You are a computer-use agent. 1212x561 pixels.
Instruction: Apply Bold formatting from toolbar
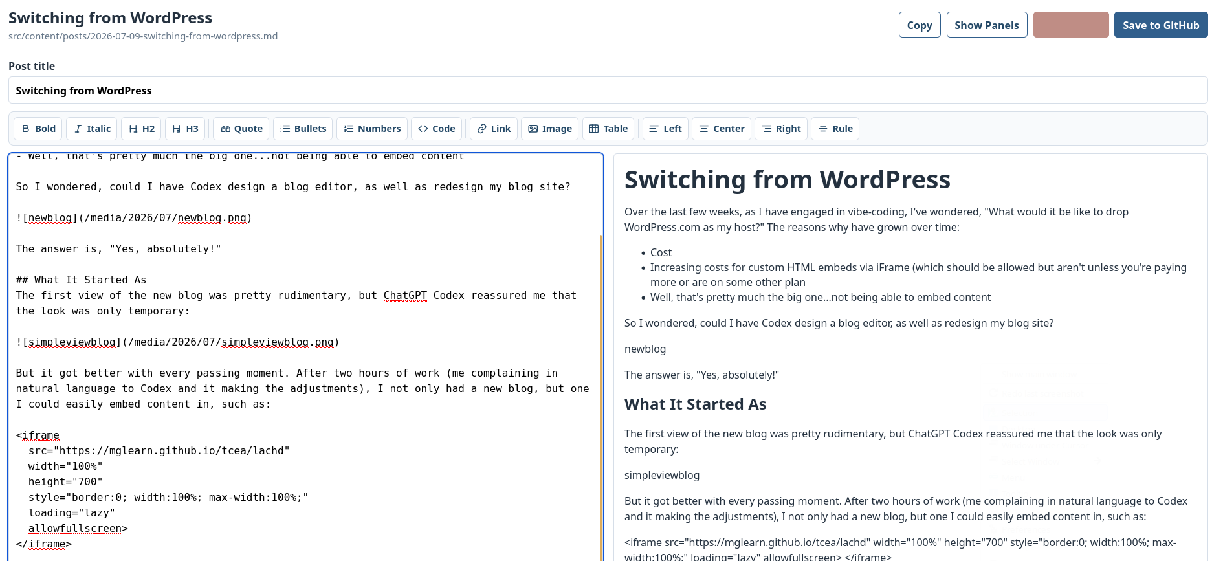coord(38,129)
